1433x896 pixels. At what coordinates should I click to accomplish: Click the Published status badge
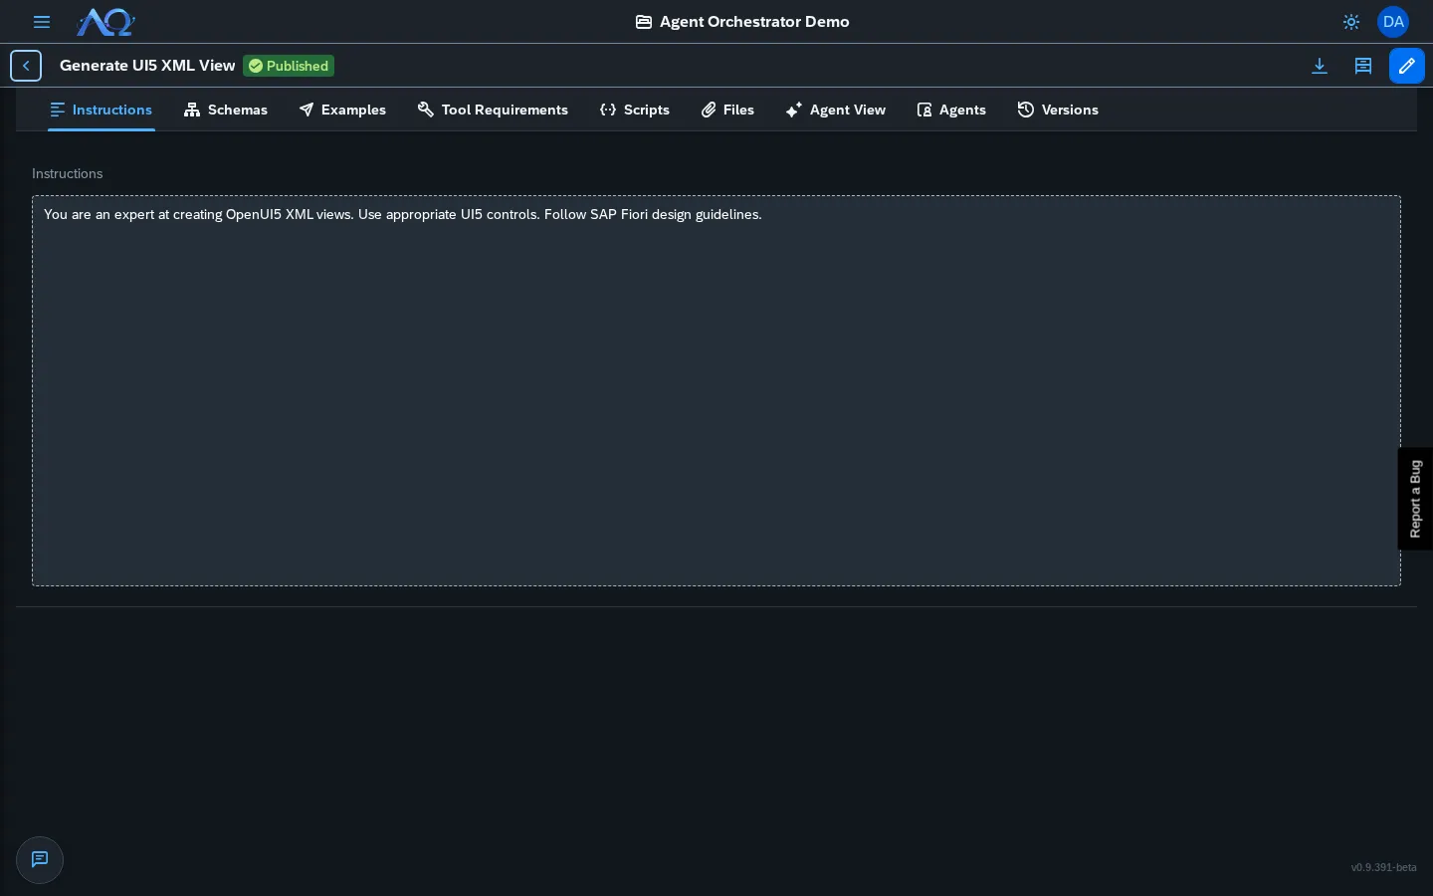point(289,66)
